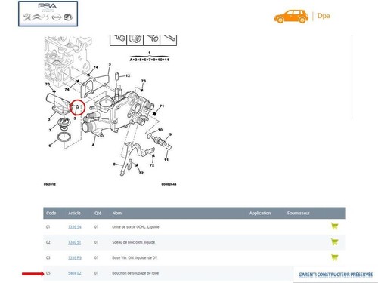Viewport: 378px width, 283px height.
Task: Click the Qté column header
Action: [98, 213]
